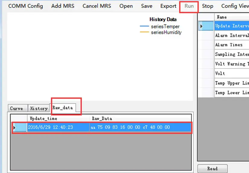
Task: Select the Raw_data tab
Action: click(x=62, y=108)
